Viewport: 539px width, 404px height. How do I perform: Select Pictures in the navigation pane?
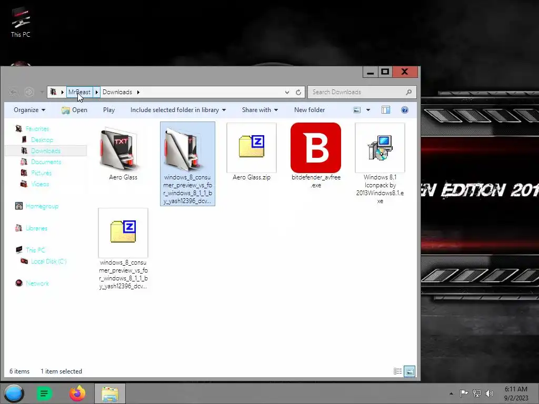[x=41, y=173]
